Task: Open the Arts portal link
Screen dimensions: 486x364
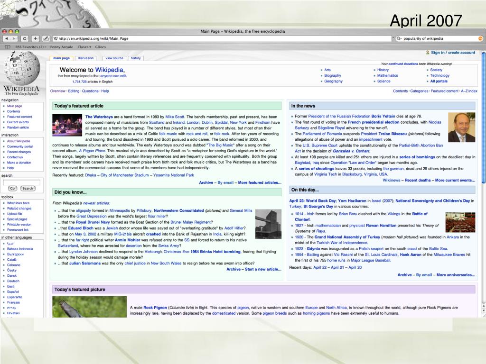Action: [x=327, y=70]
